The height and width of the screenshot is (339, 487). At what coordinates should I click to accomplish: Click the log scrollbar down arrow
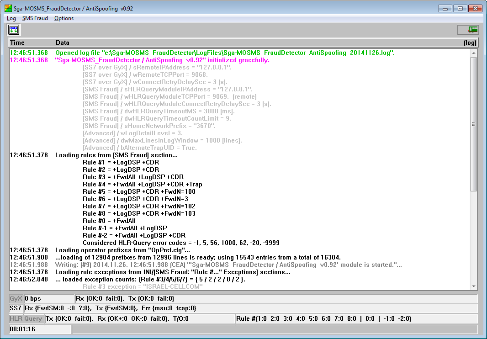point(474,286)
